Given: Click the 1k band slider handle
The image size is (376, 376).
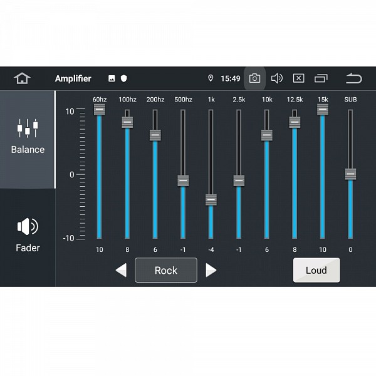Looking at the screenshot, I should pyautogui.click(x=211, y=200).
